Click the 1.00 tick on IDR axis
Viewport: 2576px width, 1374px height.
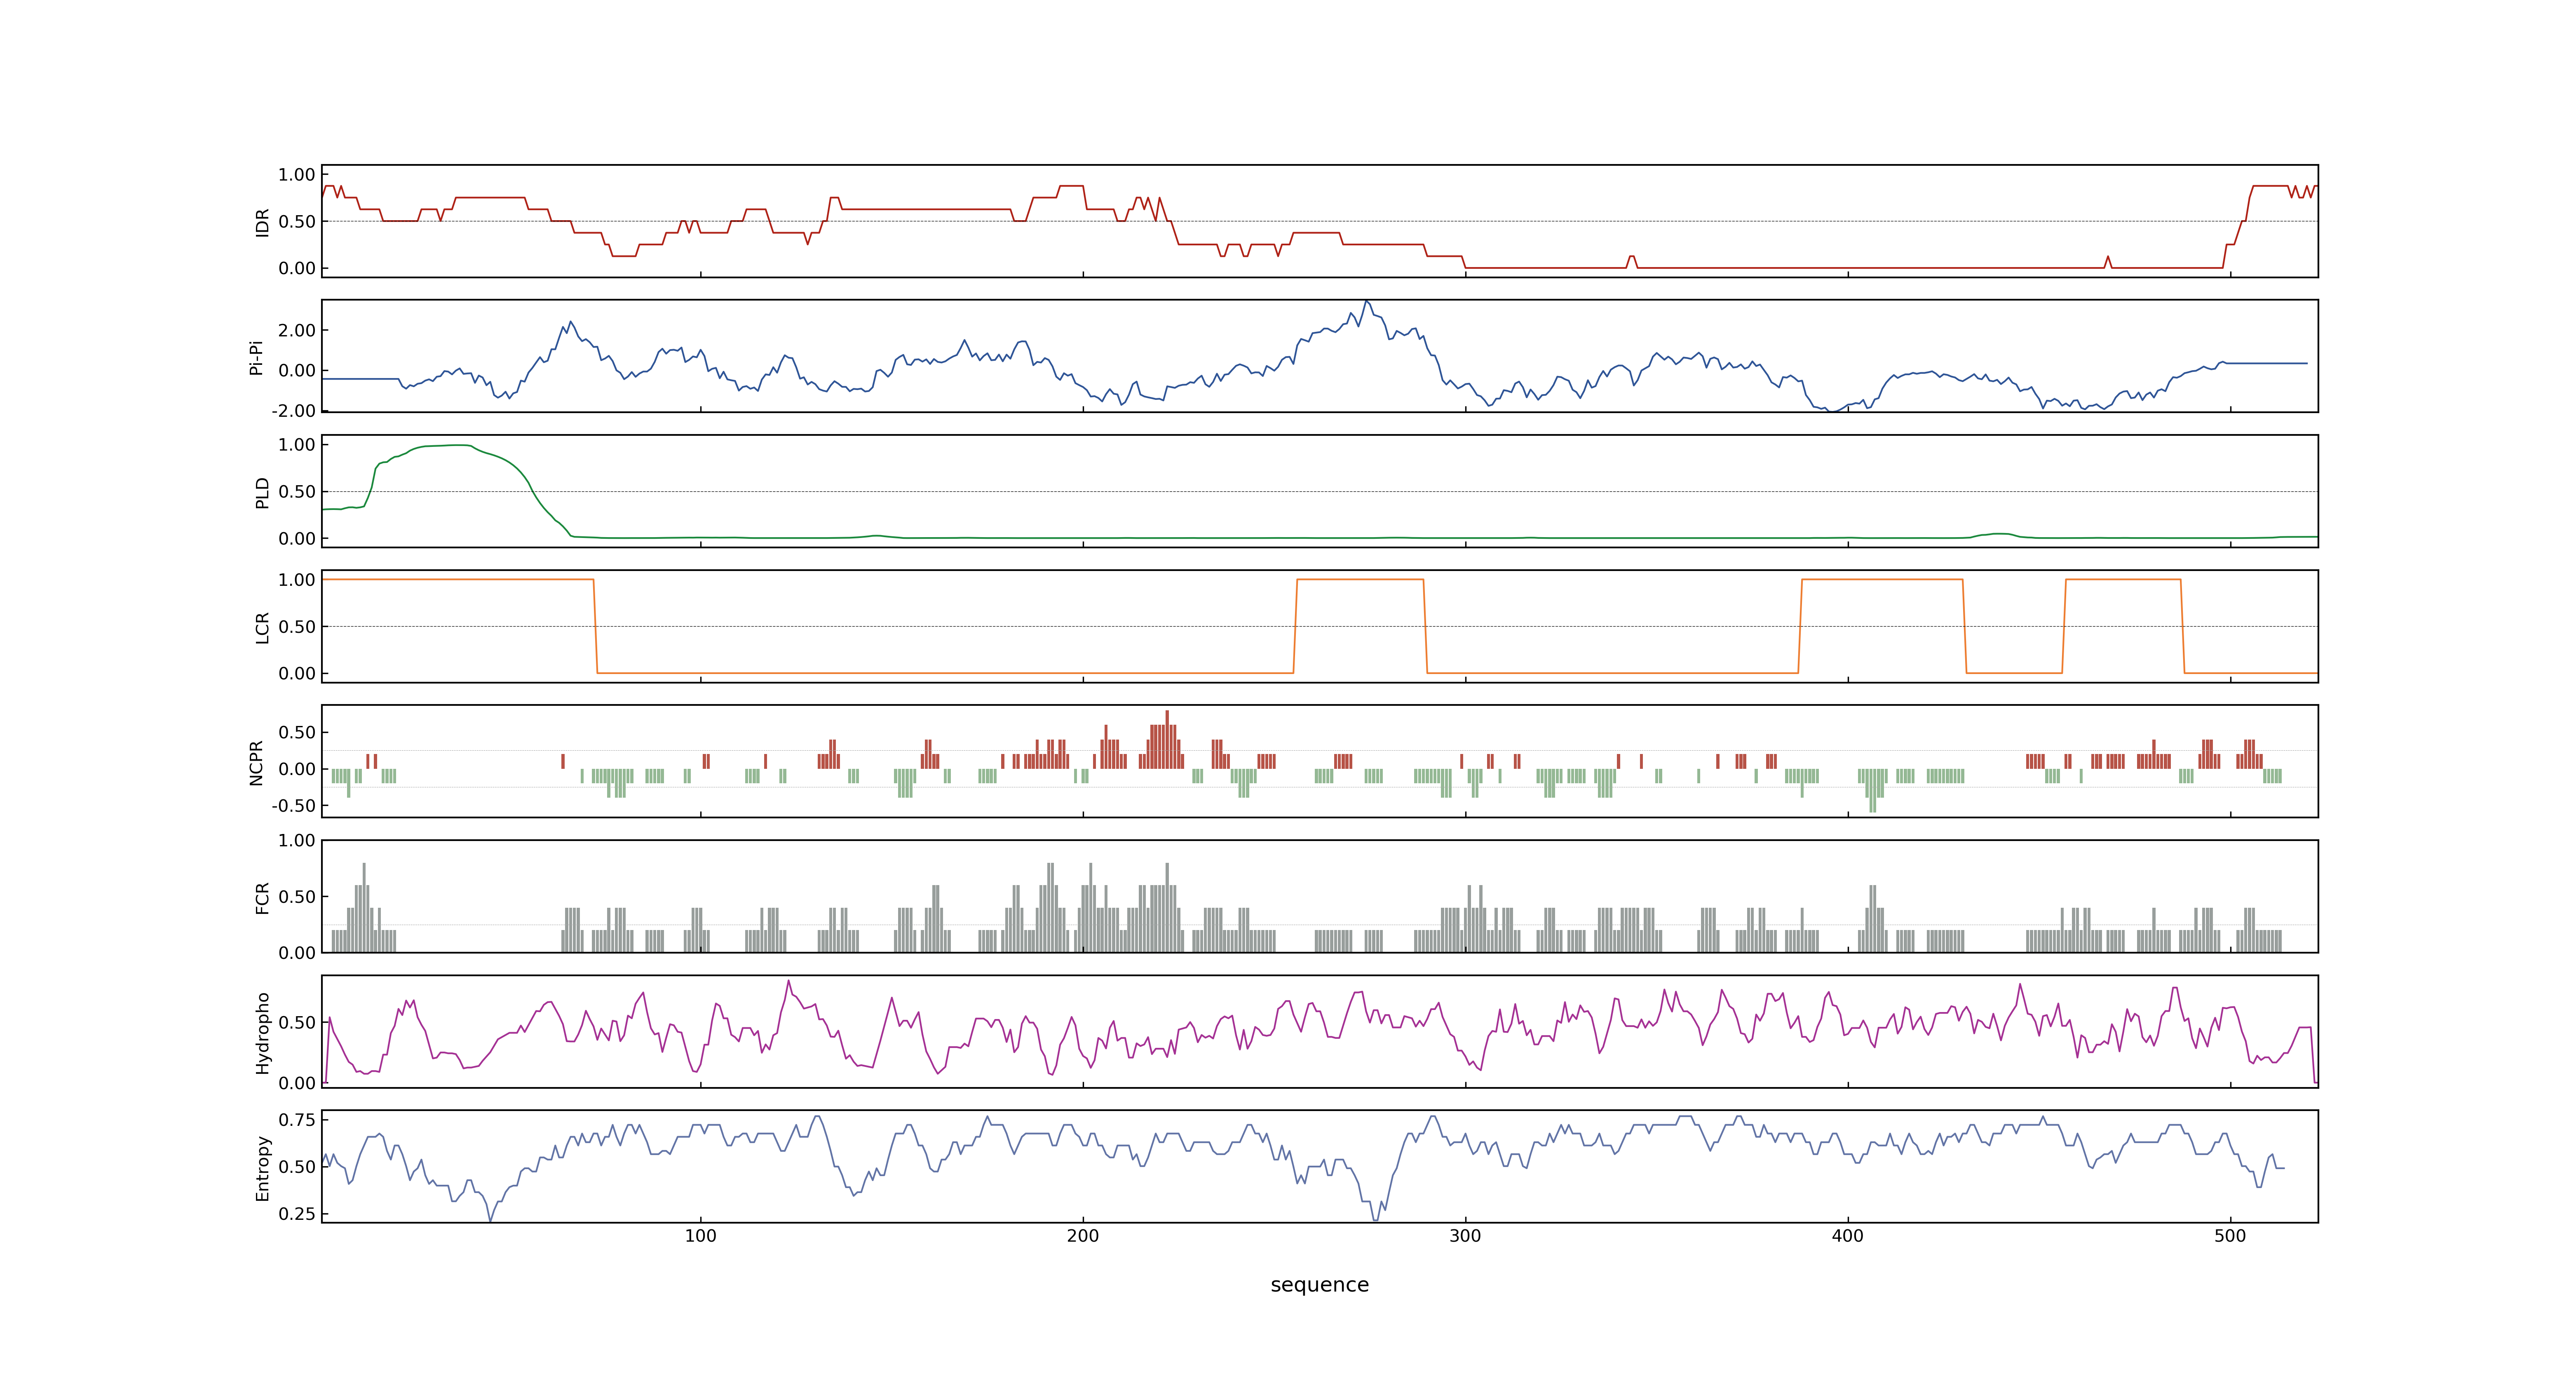point(297,175)
